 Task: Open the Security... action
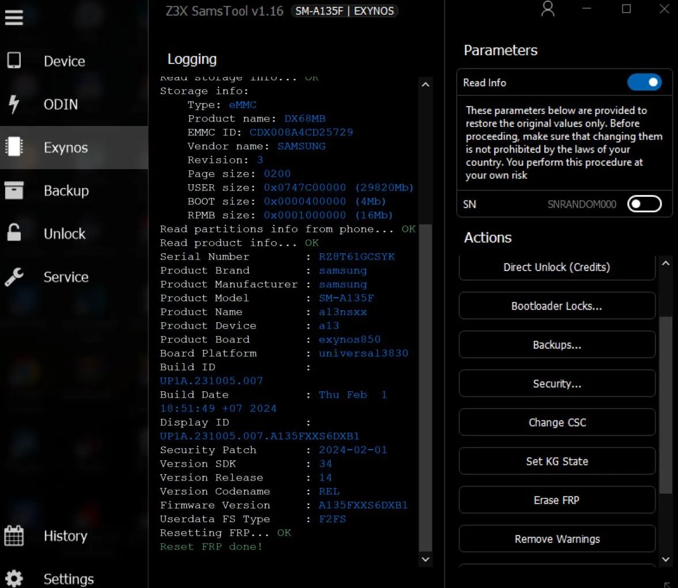(x=557, y=383)
